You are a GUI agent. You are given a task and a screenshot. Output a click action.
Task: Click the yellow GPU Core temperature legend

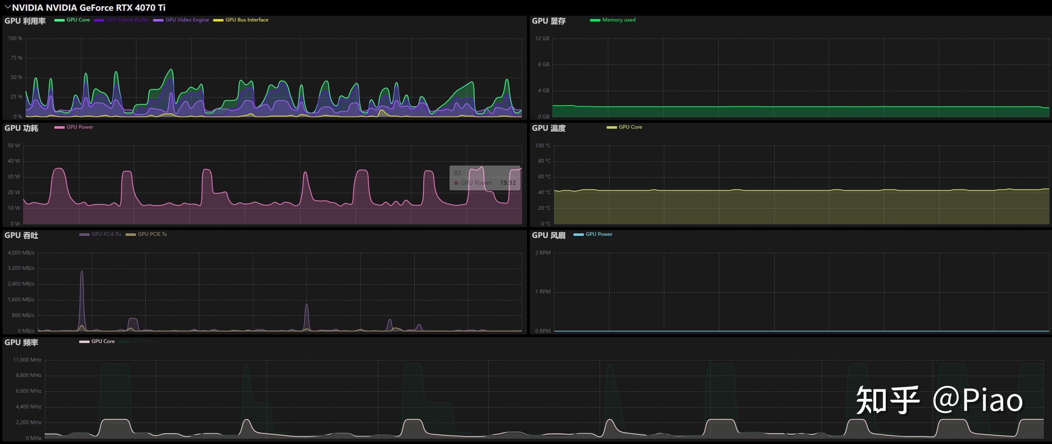(624, 127)
